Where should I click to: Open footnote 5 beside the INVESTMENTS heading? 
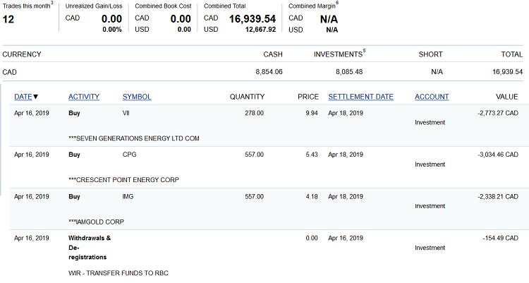tap(364, 51)
